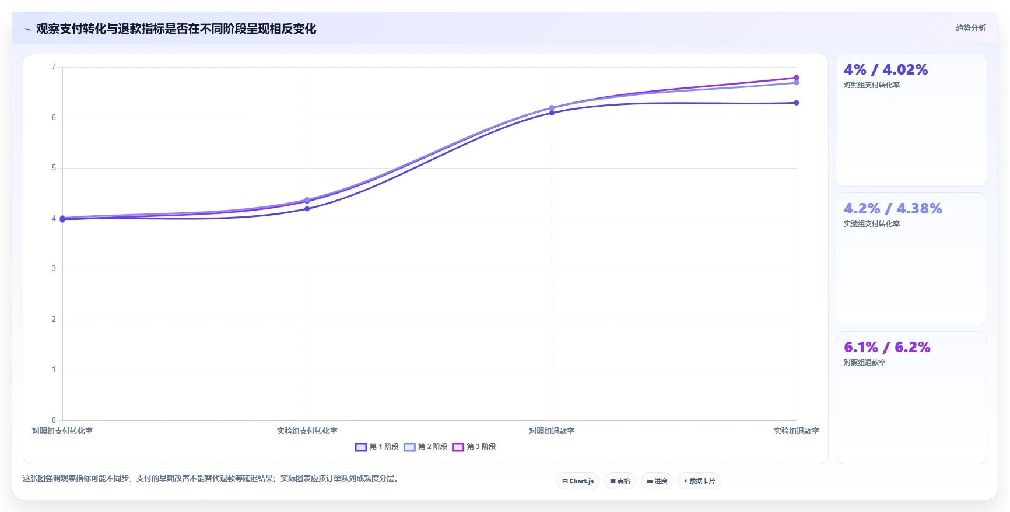Click the 实验组支付转化率 x-axis label
The width and height of the screenshot is (1010, 512).
click(307, 432)
